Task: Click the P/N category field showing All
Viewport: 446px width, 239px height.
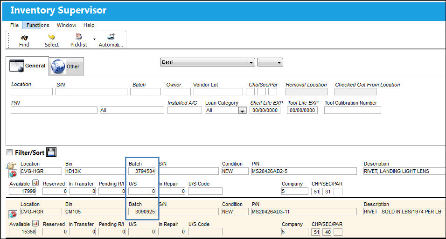Action: click(132, 110)
